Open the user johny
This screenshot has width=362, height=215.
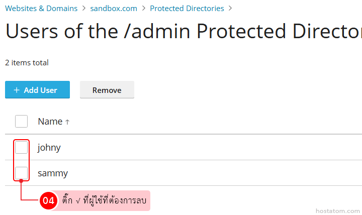(x=49, y=148)
